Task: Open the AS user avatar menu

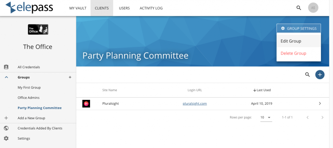Action: (x=313, y=8)
